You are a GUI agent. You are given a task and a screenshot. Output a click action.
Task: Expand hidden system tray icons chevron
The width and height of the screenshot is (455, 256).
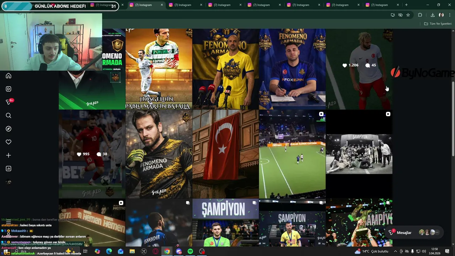(x=395, y=251)
